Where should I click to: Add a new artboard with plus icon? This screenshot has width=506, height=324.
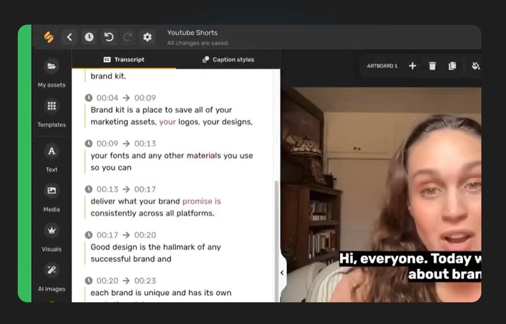[x=412, y=66]
